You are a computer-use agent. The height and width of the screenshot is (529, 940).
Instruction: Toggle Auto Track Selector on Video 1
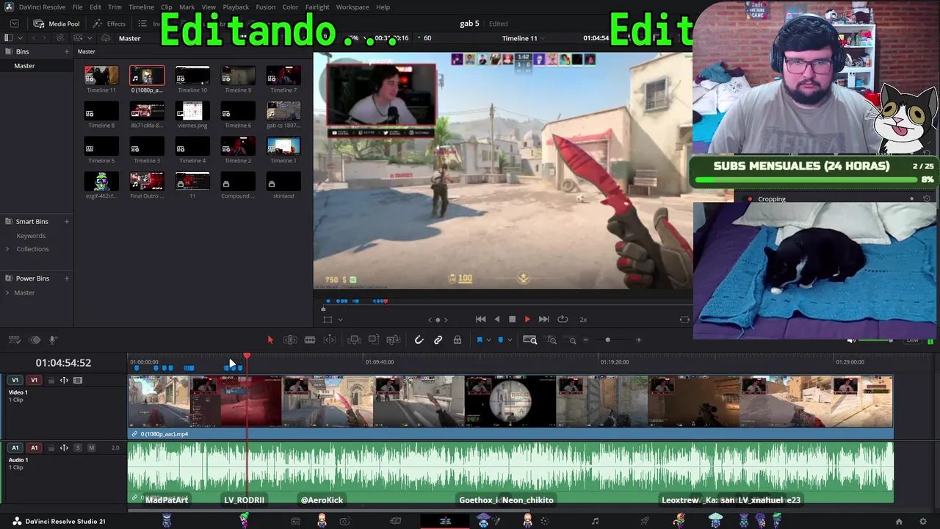pos(64,381)
